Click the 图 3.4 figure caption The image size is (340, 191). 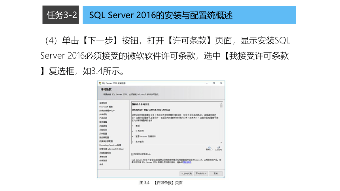point(161,183)
